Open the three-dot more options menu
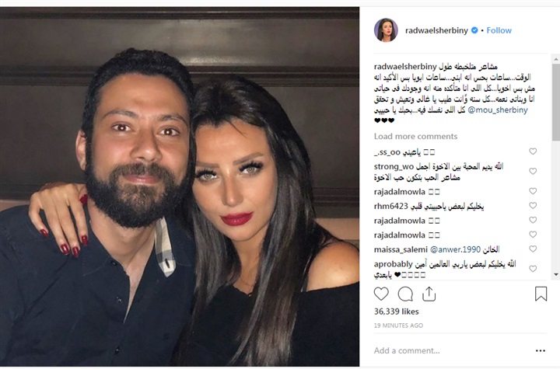 (541, 351)
